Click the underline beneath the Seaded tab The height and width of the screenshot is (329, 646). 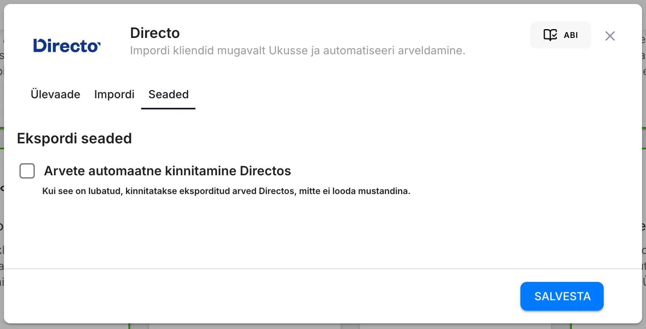tap(168, 108)
